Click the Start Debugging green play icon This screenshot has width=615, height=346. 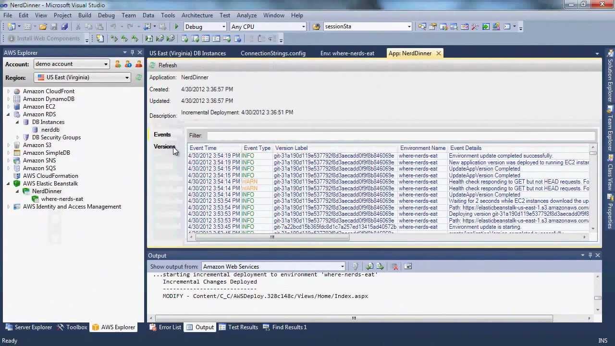[177, 27]
